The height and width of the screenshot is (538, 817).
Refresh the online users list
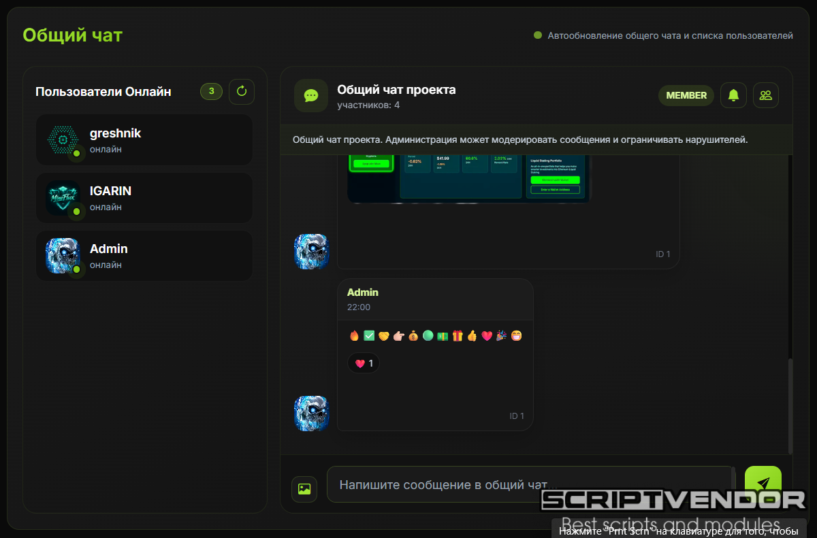pos(242,91)
